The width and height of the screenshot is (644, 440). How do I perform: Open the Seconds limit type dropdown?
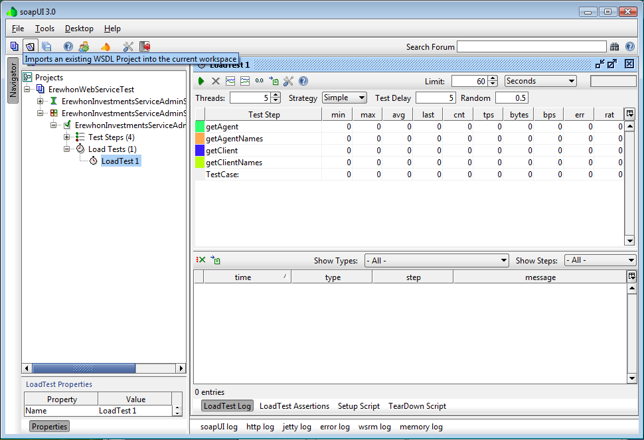[x=540, y=81]
